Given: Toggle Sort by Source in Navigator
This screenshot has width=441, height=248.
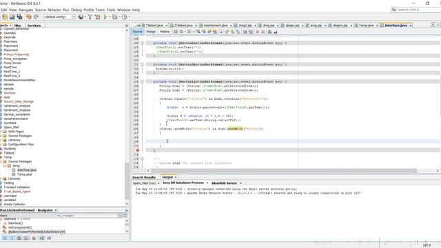Looking at the screenshot, I should coord(49,238).
